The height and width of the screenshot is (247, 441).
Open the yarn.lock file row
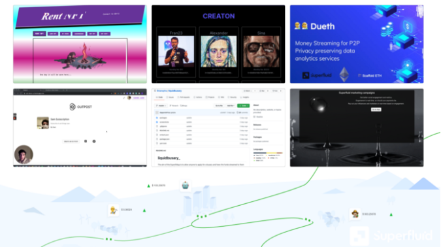[201, 143]
